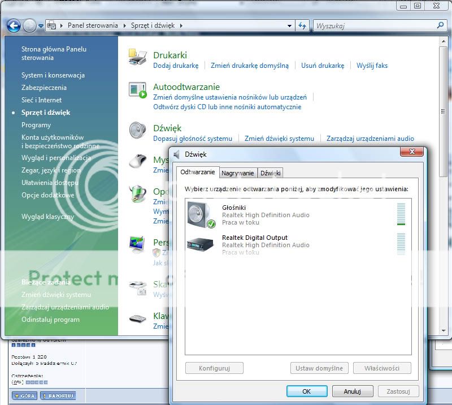Click the back navigation arrow button

pos(14,25)
